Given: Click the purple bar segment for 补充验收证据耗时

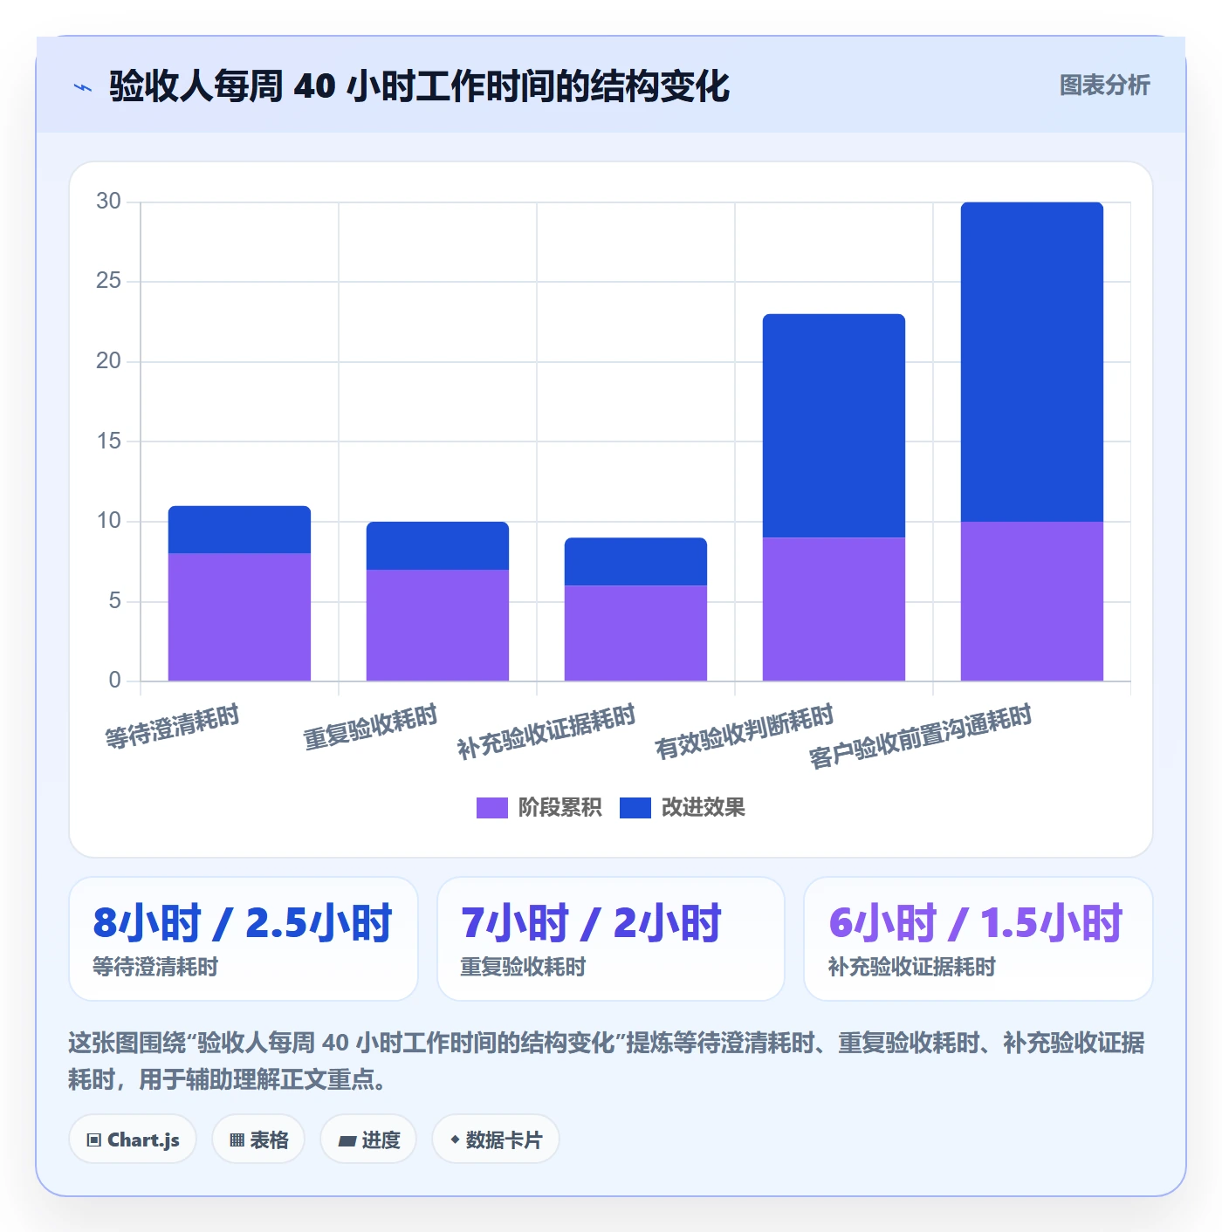Looking at the screenshot, I should coord(635,633).
